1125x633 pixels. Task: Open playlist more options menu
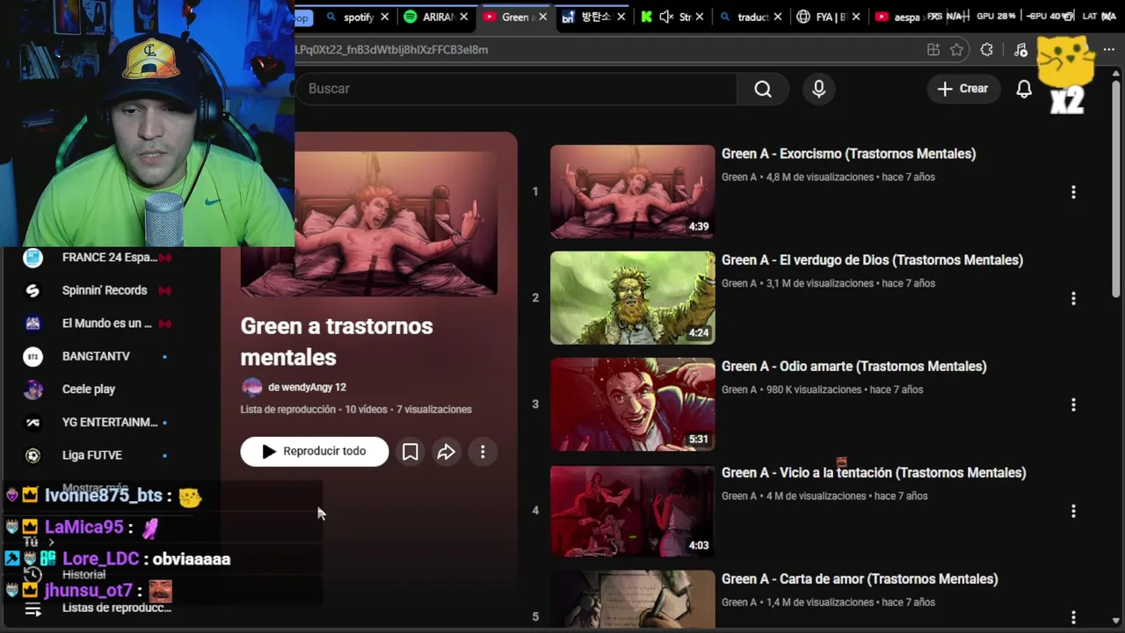[x=483, y=452]
